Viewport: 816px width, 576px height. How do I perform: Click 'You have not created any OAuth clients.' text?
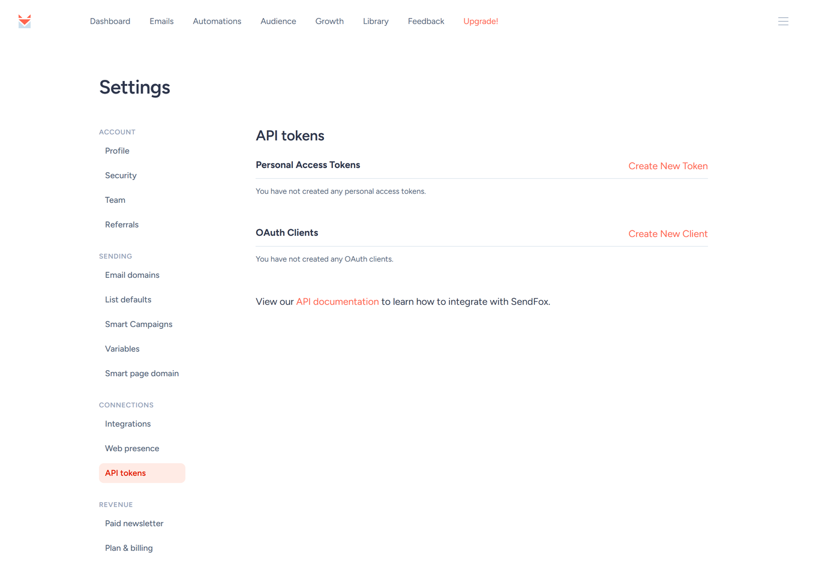click(x=325, y=259)
